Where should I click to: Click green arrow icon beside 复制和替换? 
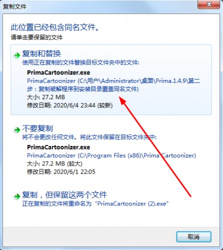[17, 55]
